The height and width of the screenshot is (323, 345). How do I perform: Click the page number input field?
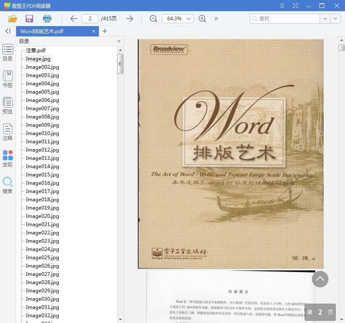[90, 19]
